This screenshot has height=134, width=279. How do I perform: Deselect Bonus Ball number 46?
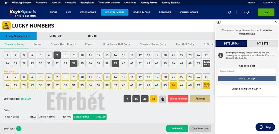174,85
